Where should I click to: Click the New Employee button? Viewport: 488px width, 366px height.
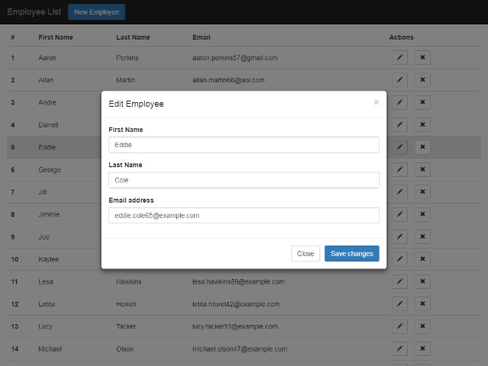coord(96,12)
